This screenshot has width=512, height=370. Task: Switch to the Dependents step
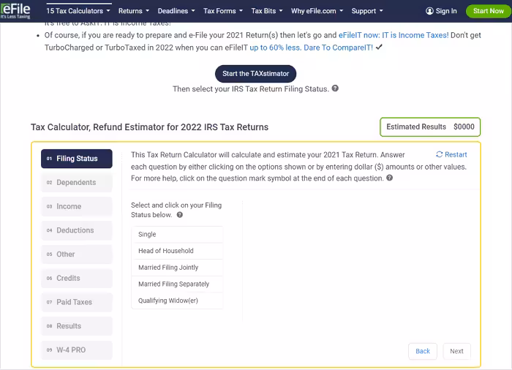77,183
